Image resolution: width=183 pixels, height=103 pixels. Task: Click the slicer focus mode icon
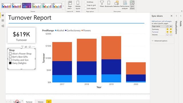pos(30,47)
